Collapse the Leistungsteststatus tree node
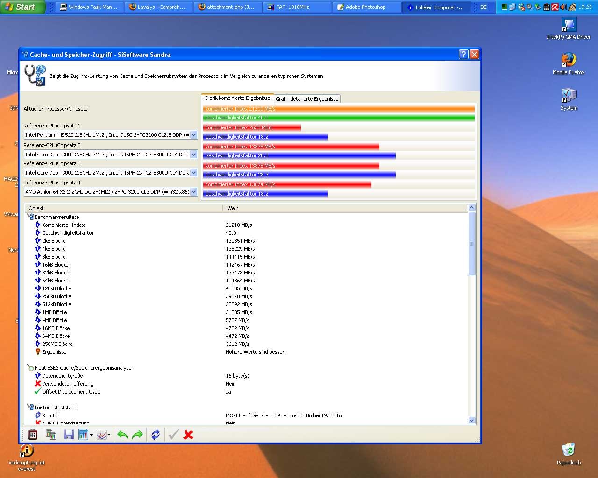Image resolution: width=598 pixels, height=478 pixels. (30, 408)
